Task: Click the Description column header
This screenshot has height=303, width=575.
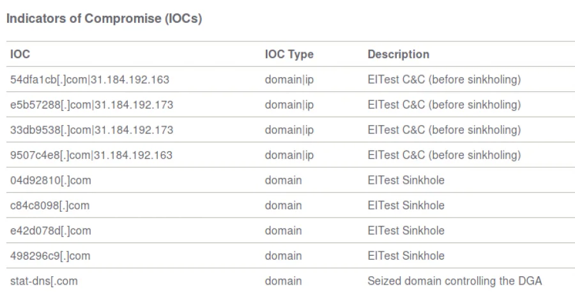Action: [x=398, y=54]
